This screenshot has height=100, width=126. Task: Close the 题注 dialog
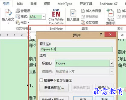coord(110,34)
